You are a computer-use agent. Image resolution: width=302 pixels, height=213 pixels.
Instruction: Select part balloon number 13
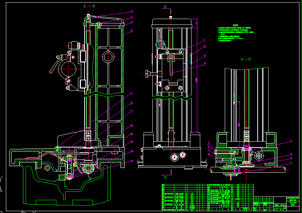pos(132,12)
